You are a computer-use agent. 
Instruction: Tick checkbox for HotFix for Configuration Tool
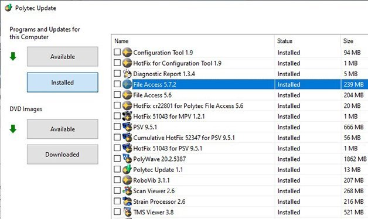[117, 63]
